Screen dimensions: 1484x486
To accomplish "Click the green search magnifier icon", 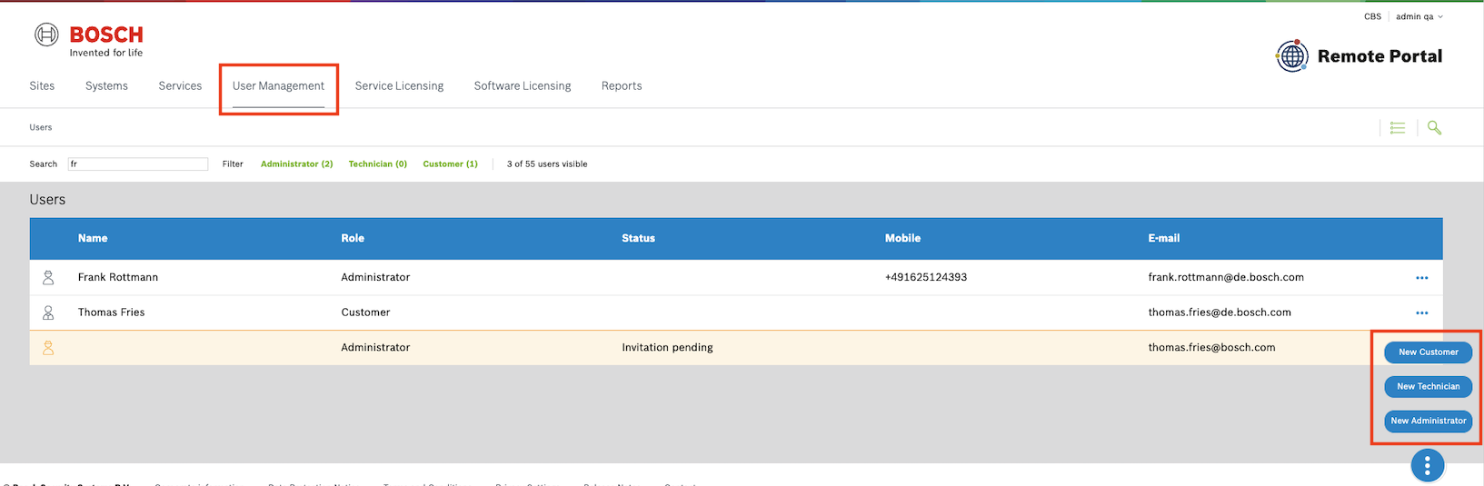I will [1434, 128].
